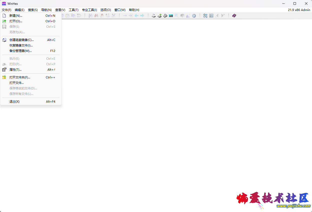
Task: Select 恢复镜像文件(I)... menu entry
Action: tap(31, 45)
